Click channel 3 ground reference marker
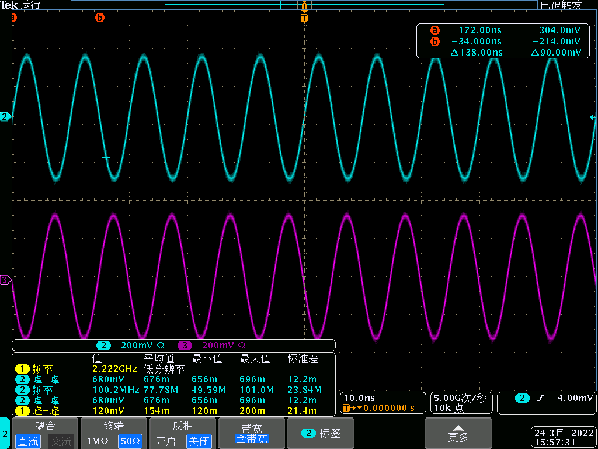598x449 pixels. click(x=5, y=280)
